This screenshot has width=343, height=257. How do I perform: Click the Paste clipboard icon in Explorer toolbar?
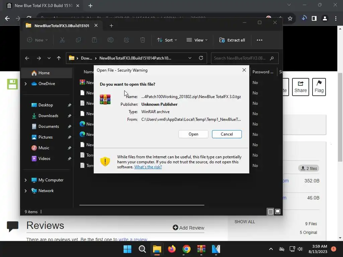coord(94,40)
